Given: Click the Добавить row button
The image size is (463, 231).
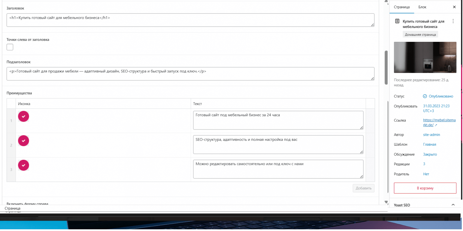Looking at the screenshot, I should click(x=363, y=188).
